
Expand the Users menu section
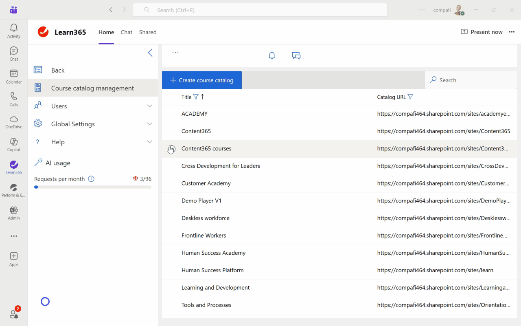click(149, 106)
